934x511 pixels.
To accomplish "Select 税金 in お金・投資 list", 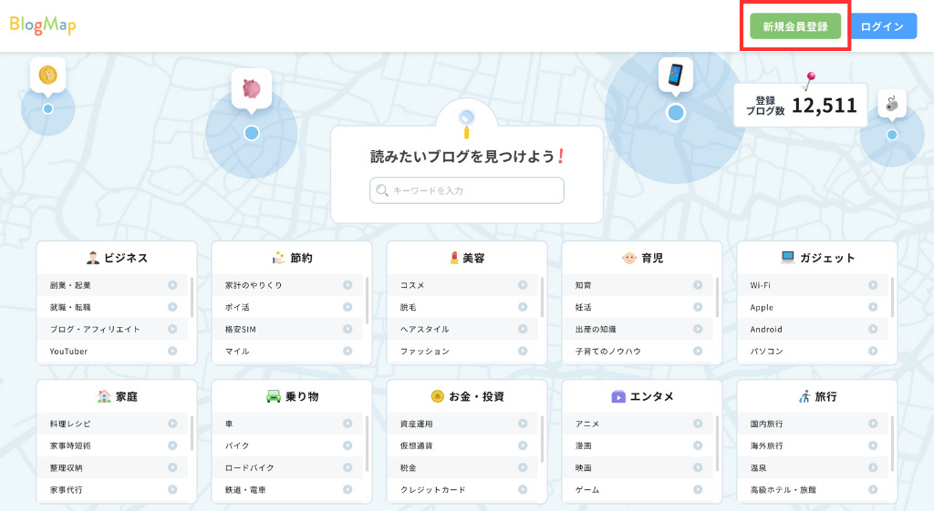I will (463, 467).
